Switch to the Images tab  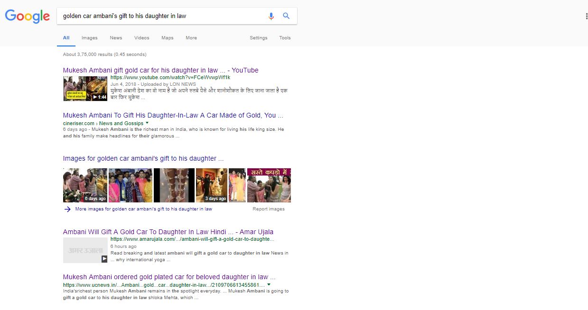point(89,38)
